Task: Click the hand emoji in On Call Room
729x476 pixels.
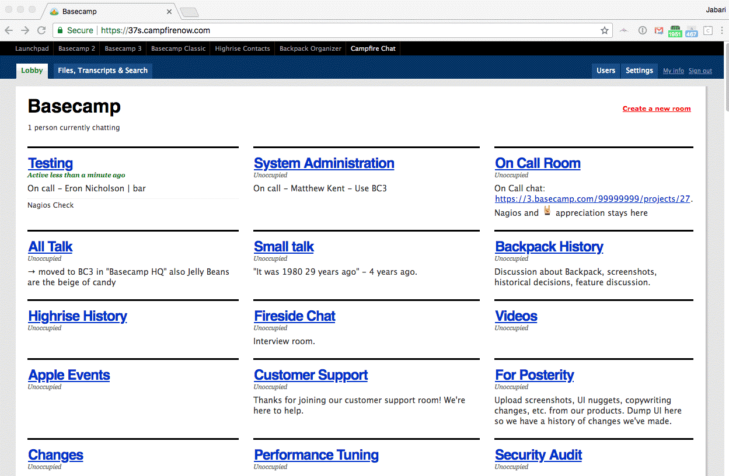Action: coord(547,211)
